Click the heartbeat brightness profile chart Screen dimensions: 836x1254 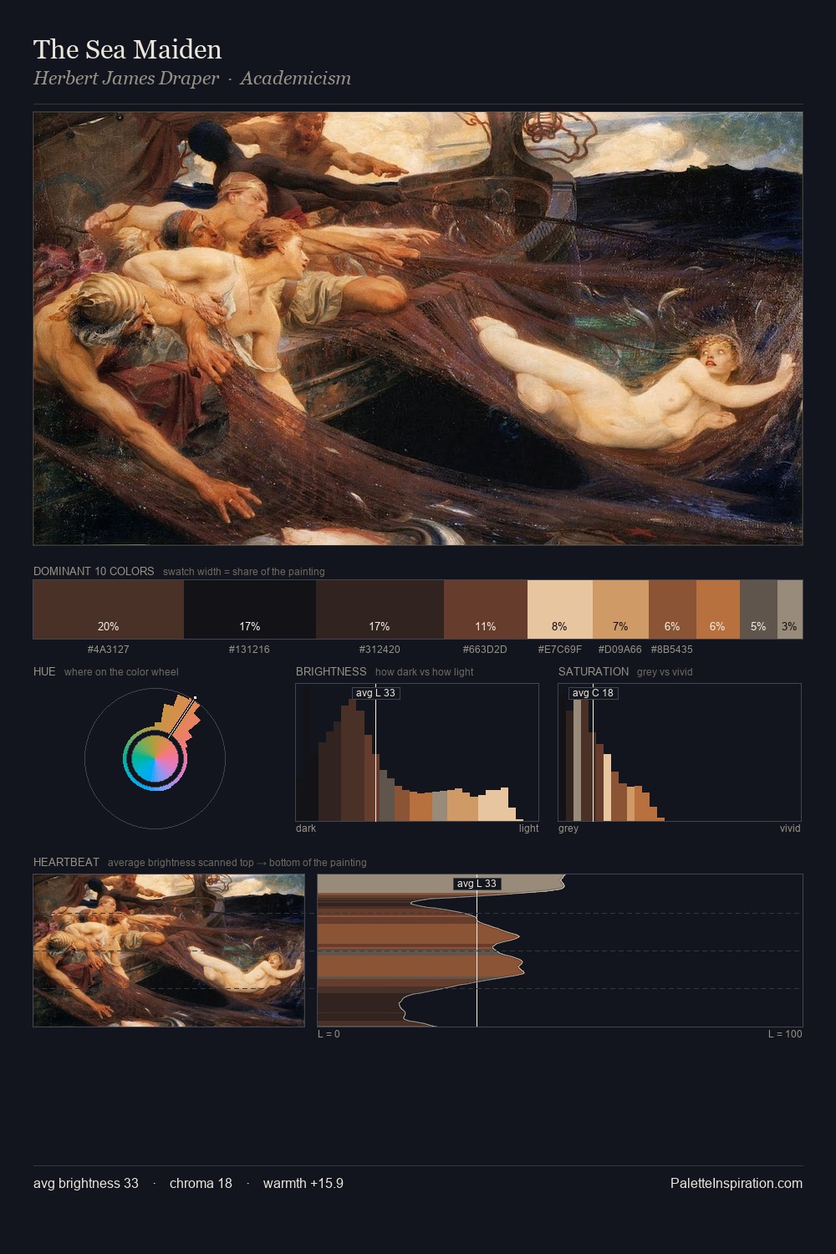click(x=560, y=951)
